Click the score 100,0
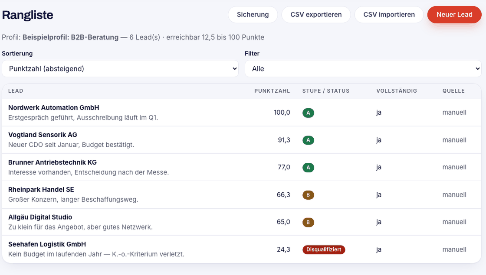The width and height of the screenshot is (486, 275). click(x=282, y=113)
